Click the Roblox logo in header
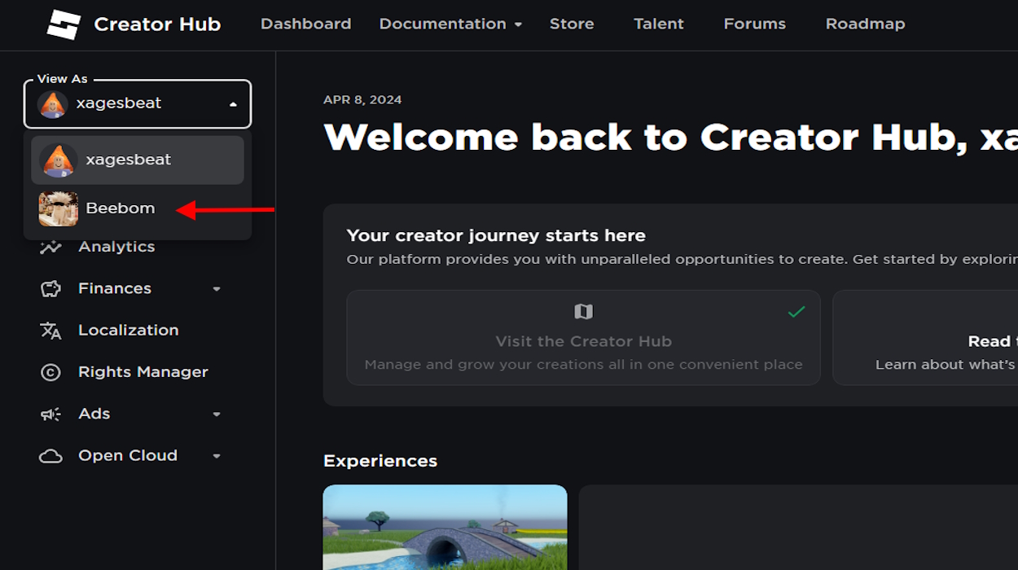This screenshot has width=1018, height=570. tap(64, 24)
